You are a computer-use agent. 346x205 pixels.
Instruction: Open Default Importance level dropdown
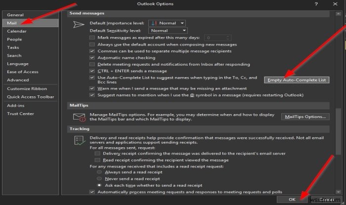pyautogui.click(x=168, y=23)
